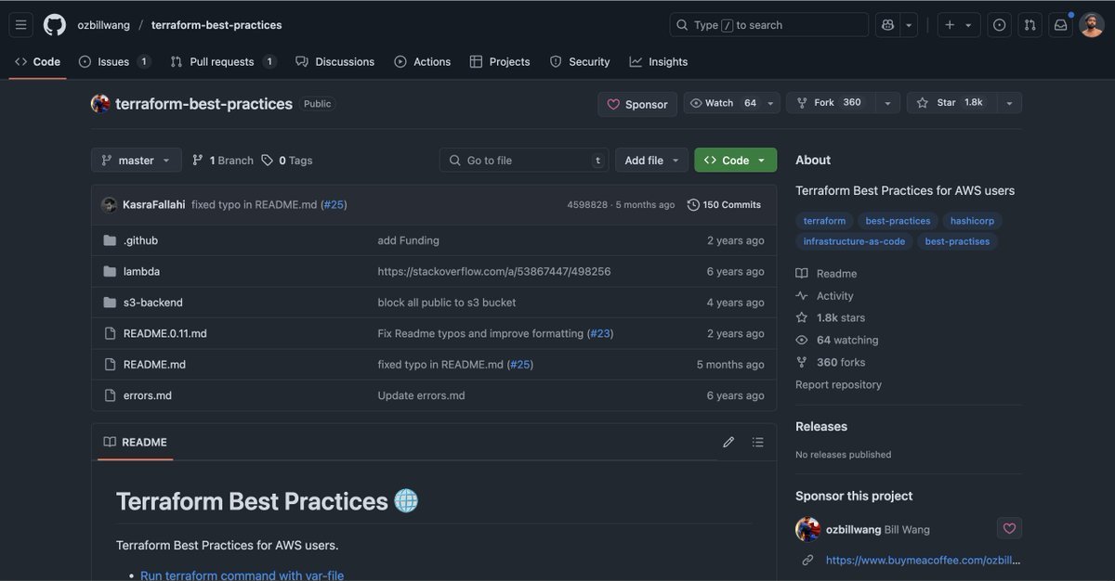The width and height of the screenshot is (1115, 581).
Task: Focus the Go to file search box
Action: pyautogui.click(x=524, y=161)
